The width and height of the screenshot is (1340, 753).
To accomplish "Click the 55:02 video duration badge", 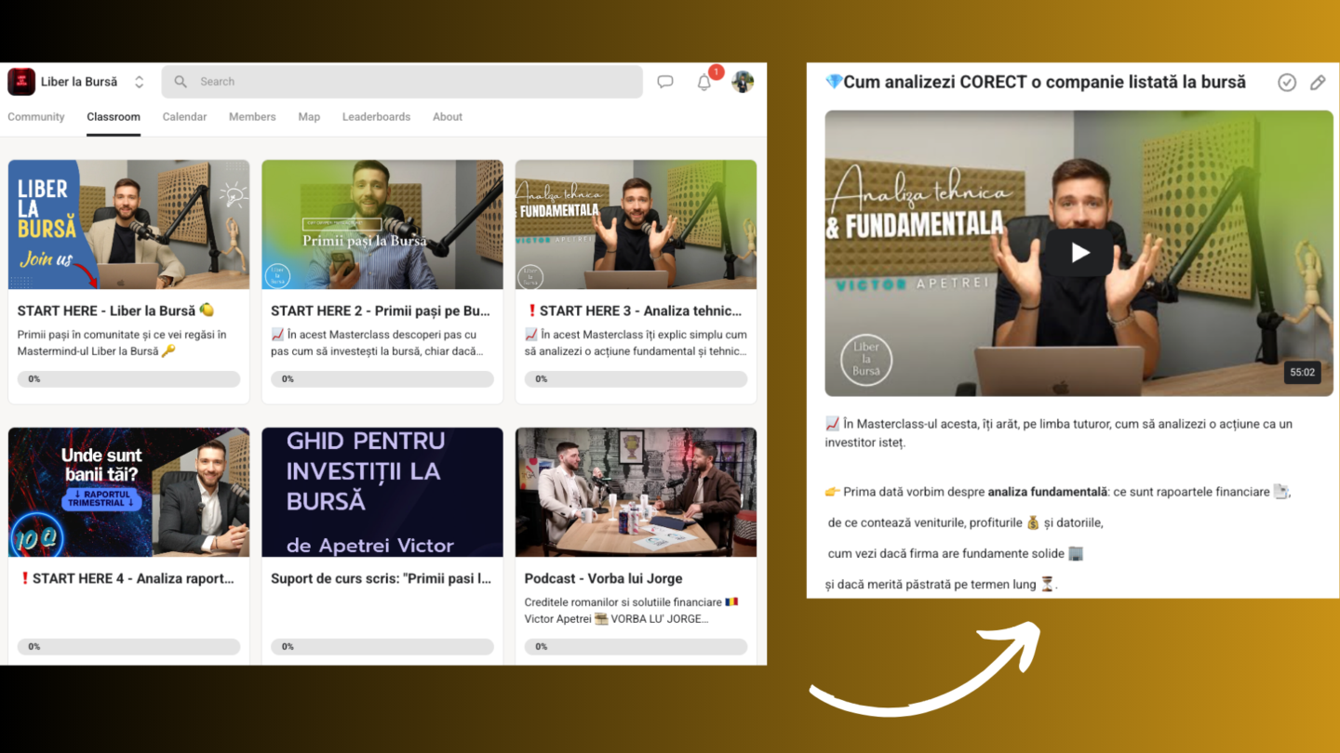I will [x=1303, y=373].
